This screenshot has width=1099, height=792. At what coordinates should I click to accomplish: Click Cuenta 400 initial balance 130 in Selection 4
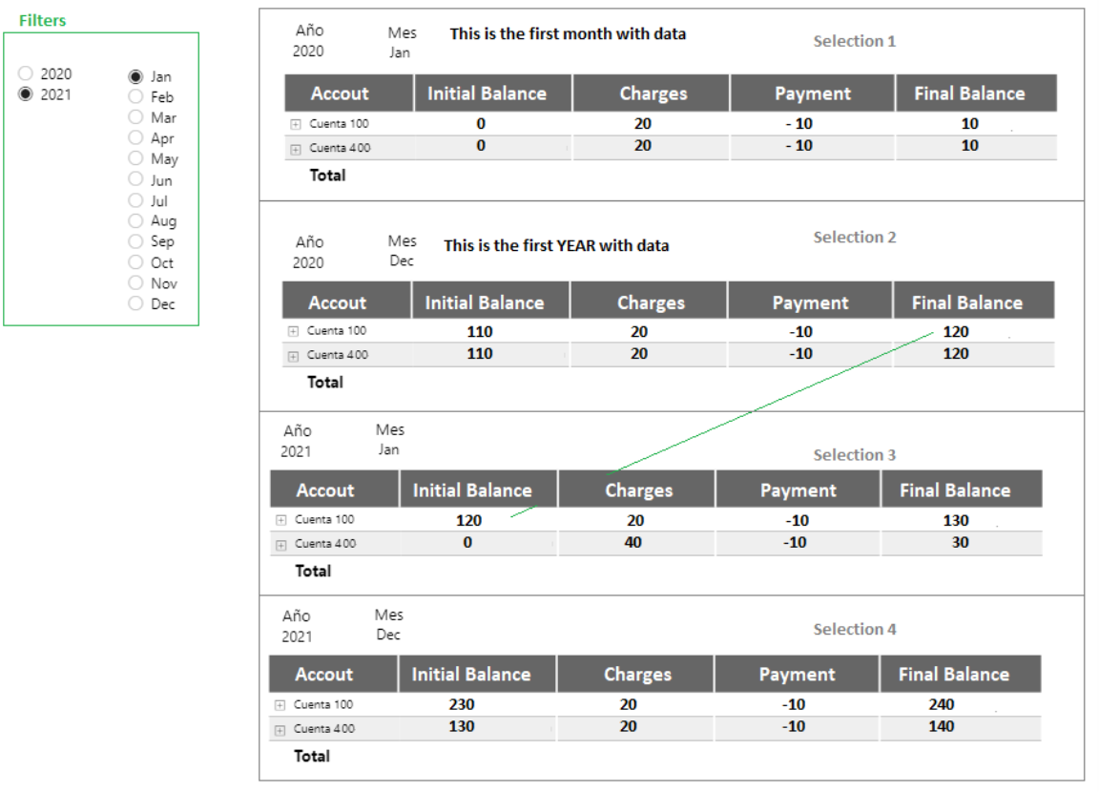click(462, 726)
